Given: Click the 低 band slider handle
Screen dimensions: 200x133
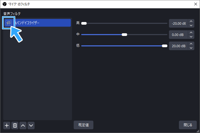Looking at the screenshot, I should [x=164, y=46].
